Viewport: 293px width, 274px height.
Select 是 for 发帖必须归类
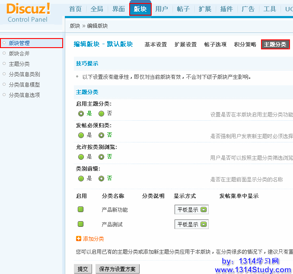click(x=81, y=135)
